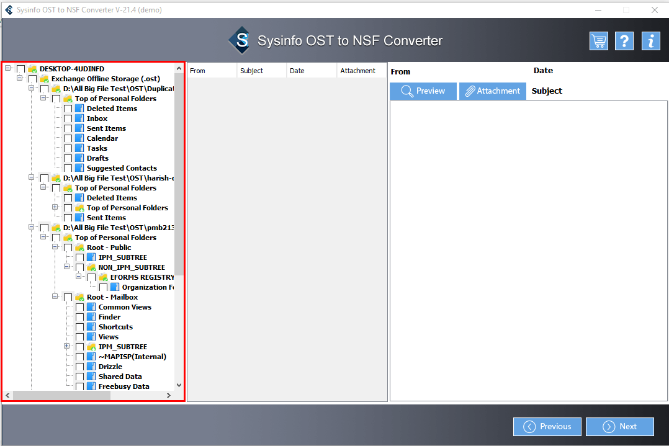Sort by the Subject column header
The height and width of the screenshot is (446, 669).
coord(261,71)
